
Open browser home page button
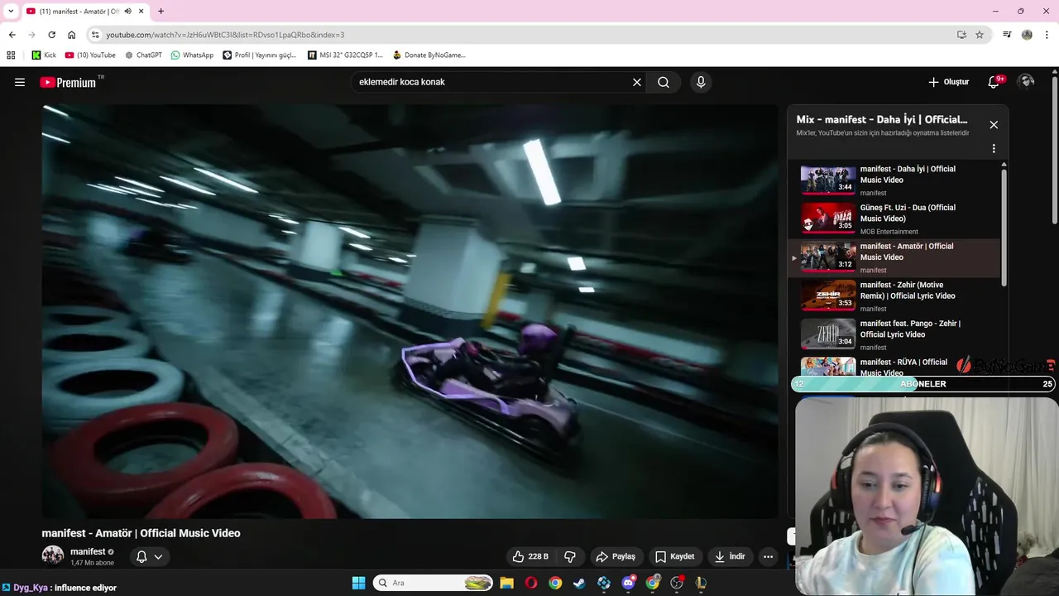click(71, 35)
